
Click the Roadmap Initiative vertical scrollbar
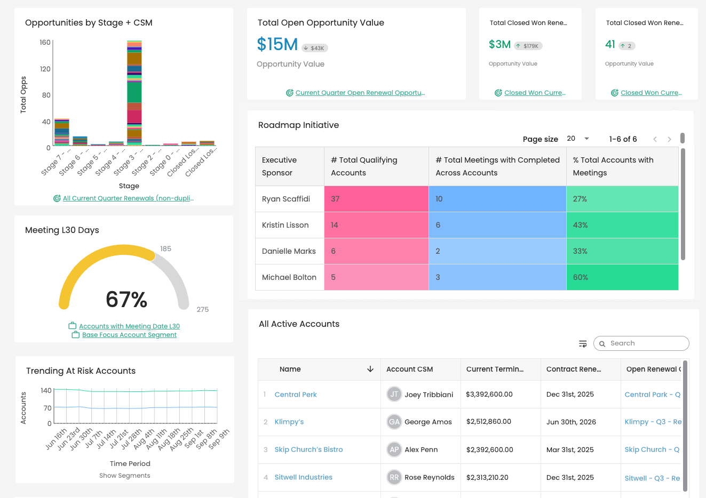[x=683, y=205]
